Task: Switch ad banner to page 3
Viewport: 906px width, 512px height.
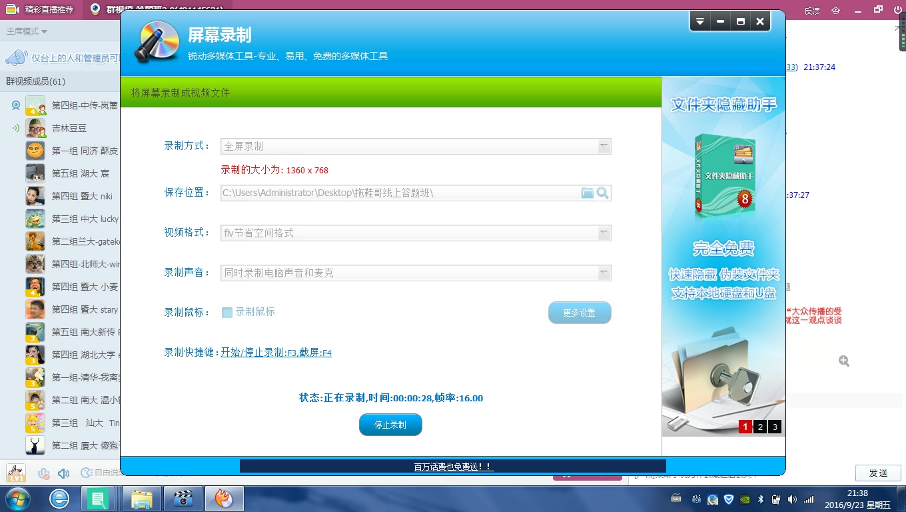Action: pyautogui.click(x=774, y=427)
